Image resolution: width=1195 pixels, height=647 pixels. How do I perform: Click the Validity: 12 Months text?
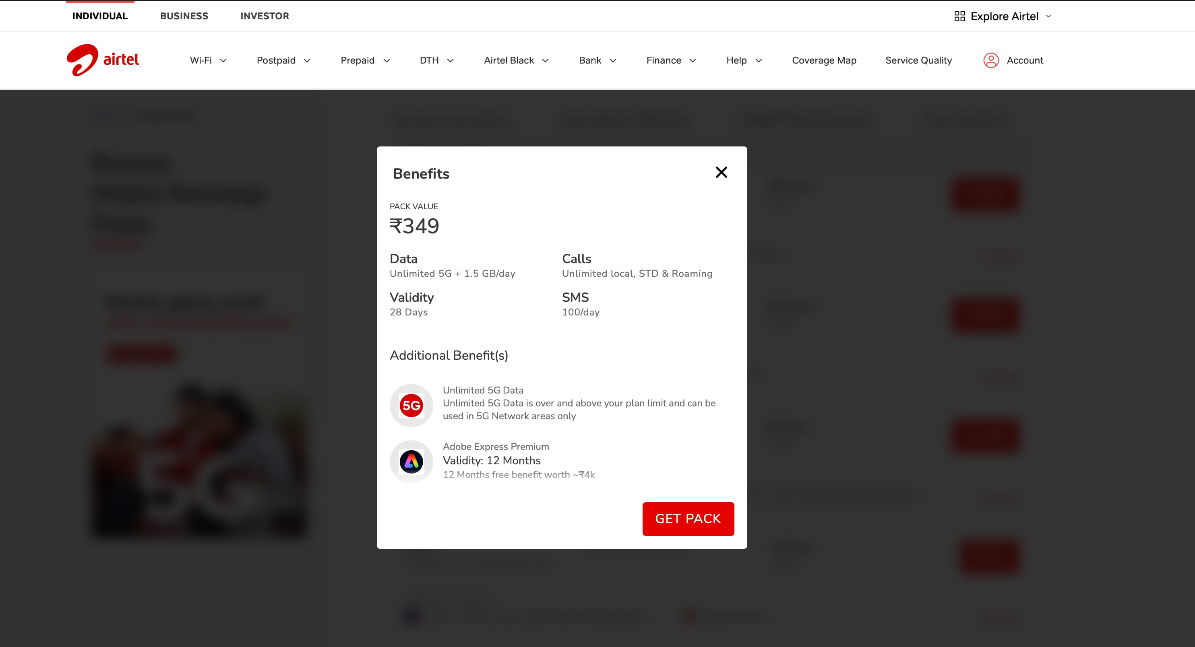click(x=492, y=460)
